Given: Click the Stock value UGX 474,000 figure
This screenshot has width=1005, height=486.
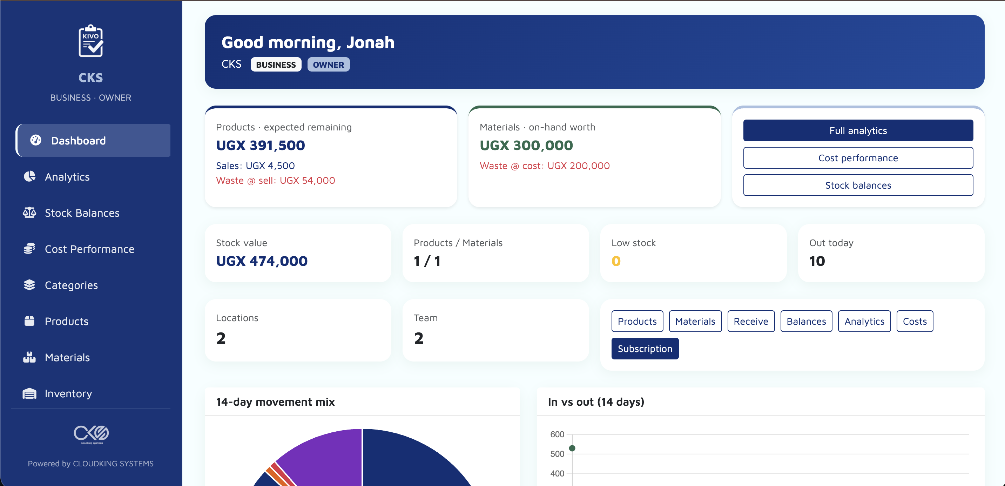Looking at the screenshot, I should [262, 261].
